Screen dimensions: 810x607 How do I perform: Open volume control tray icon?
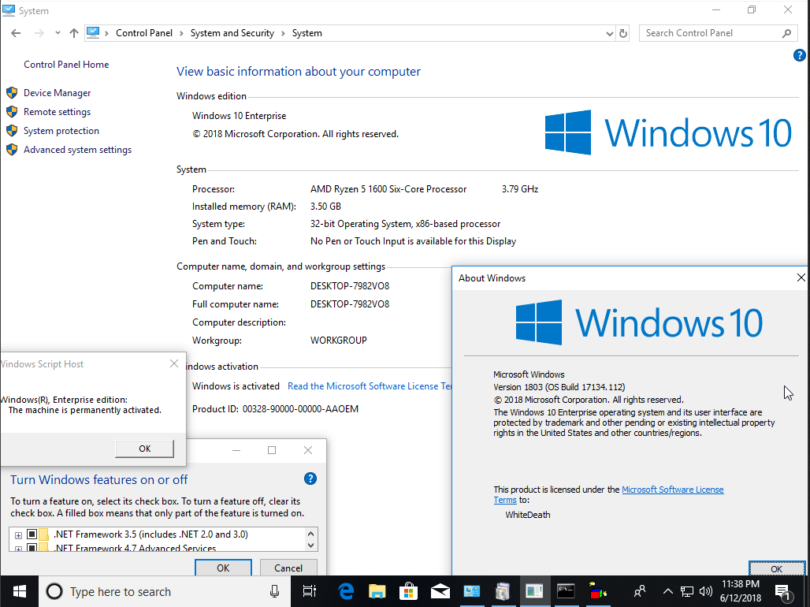706,591
